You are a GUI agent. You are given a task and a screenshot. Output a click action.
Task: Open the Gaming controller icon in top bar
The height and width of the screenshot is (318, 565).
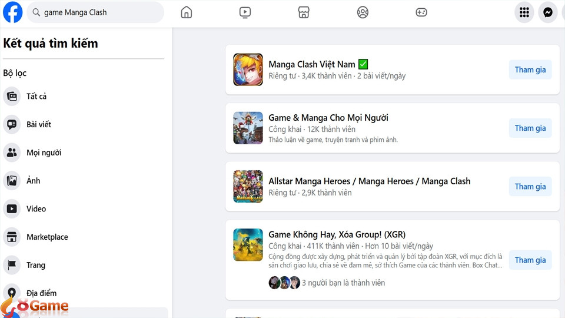pyautogui.click(x=421, y=12)
